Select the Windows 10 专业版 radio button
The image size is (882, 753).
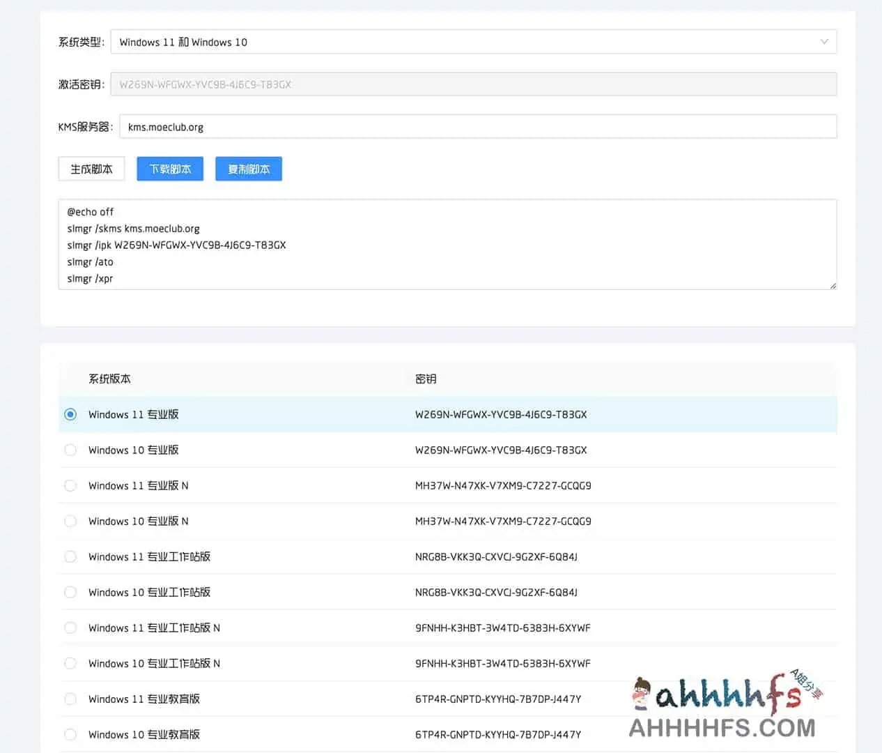70,450
